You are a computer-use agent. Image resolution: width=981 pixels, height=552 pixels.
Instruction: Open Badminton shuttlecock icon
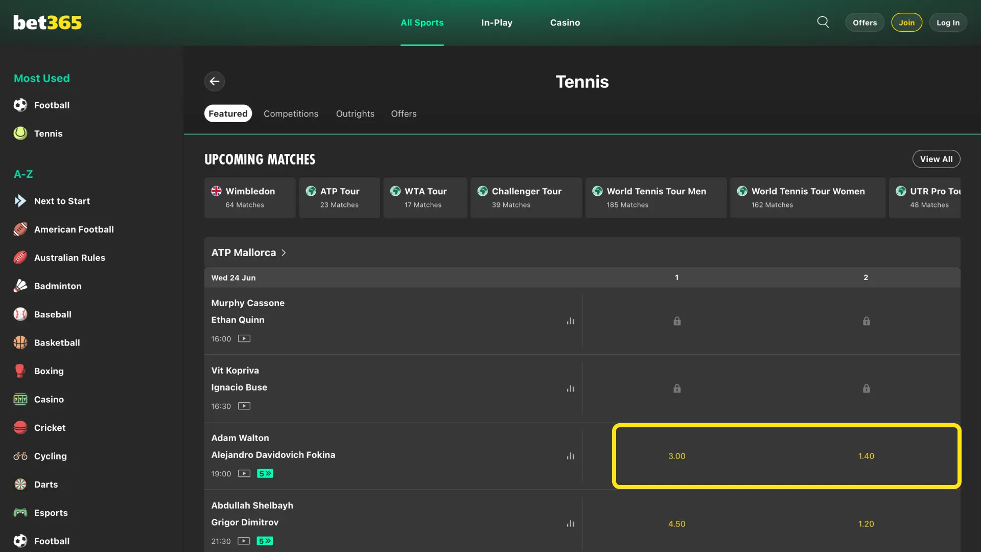[x=20, y=286]
